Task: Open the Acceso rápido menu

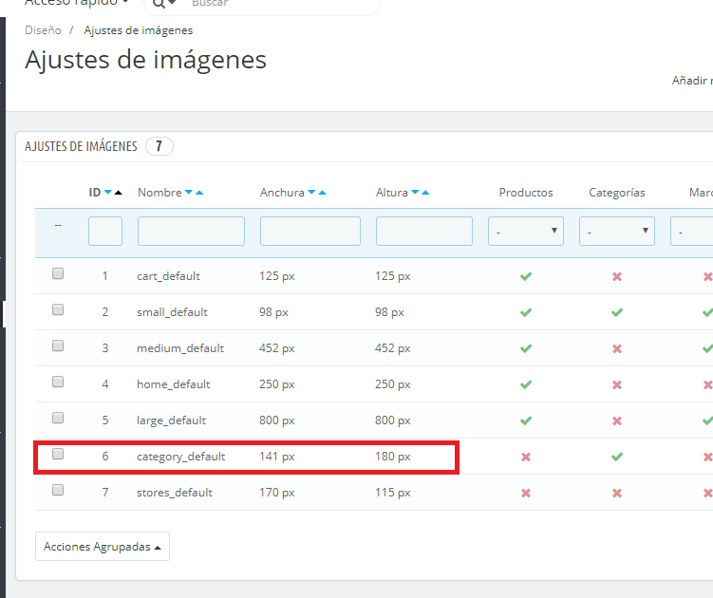Action: point(76,3)
